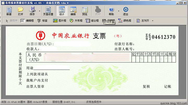Select the 外形框 shape box tool
This screenshot has height=105, width=188.
pos(76,21)
